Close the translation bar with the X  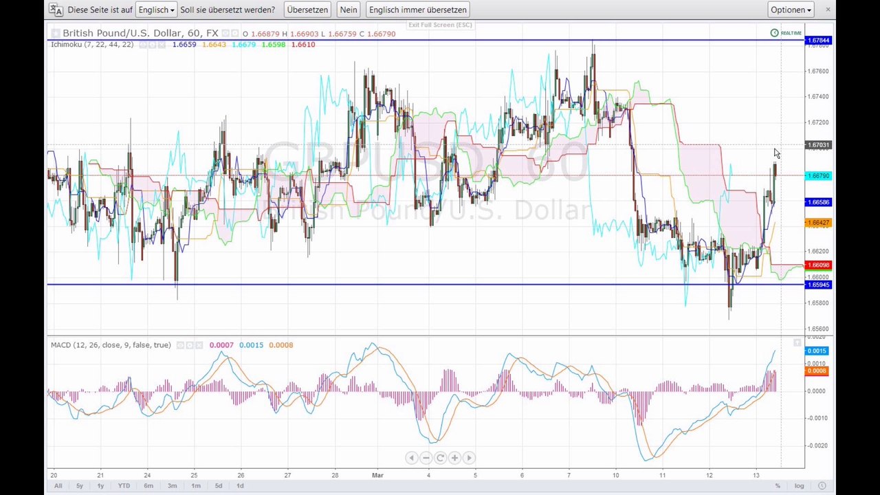click(828, 10)
